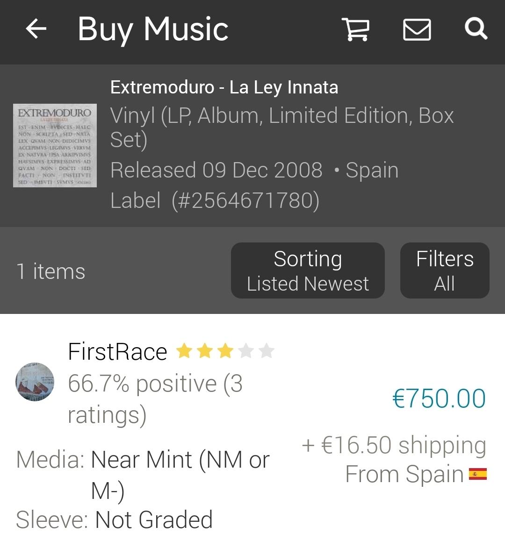View the 66.7% positive ratings
The width and height of the screenshot is (505, 555).
(155, 398)
